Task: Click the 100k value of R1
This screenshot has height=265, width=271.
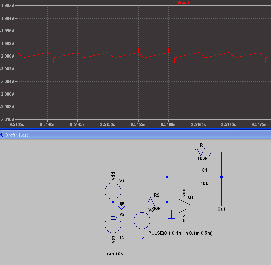Action: 203,158
